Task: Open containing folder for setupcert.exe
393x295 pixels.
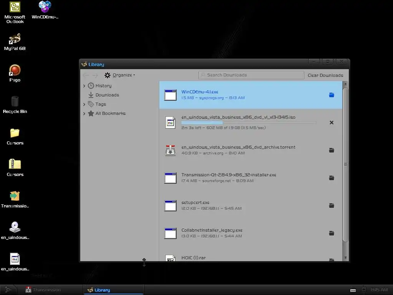Action: (331, 205)
